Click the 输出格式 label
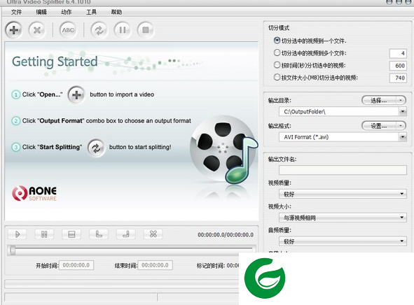Viewport: 414px width, 305px height. click(280, 126)
